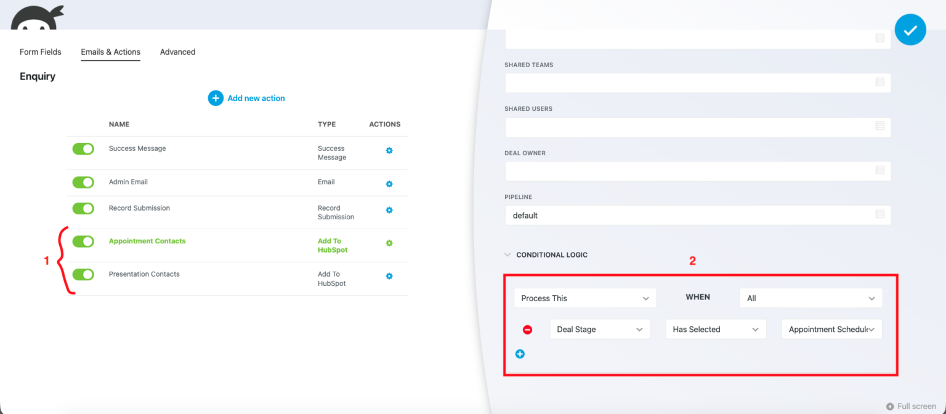This screenshot has width=946, height=414.
Task: Remove the Deal Stage condition with the red minus
Action: click(x=527, y=330)
